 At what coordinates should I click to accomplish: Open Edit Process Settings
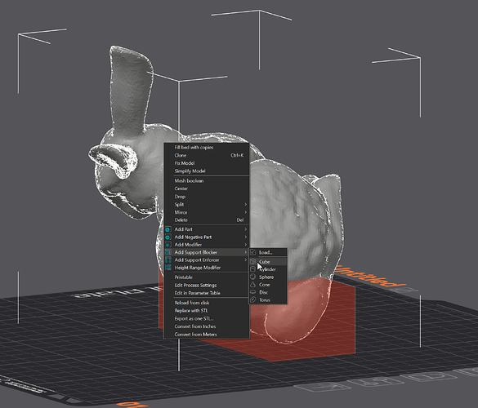(x=207, y=286)
